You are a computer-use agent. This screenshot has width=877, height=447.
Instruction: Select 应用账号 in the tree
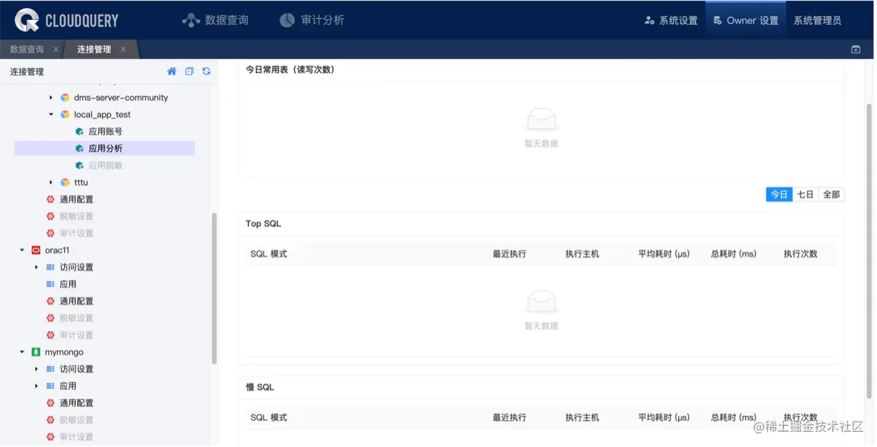click(105, 131)
